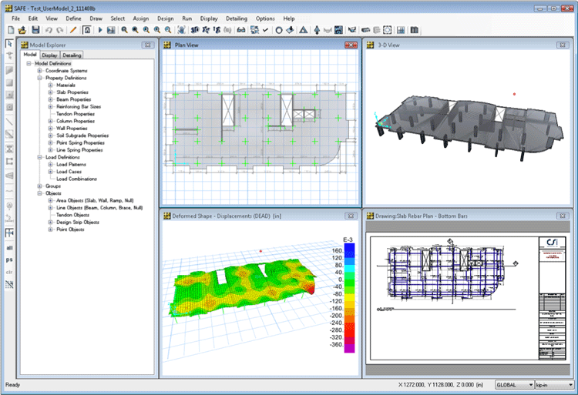This screenshot has width=578, height=395.
Task: Expand the Area Objects node
Action: [x=51, y=201]
